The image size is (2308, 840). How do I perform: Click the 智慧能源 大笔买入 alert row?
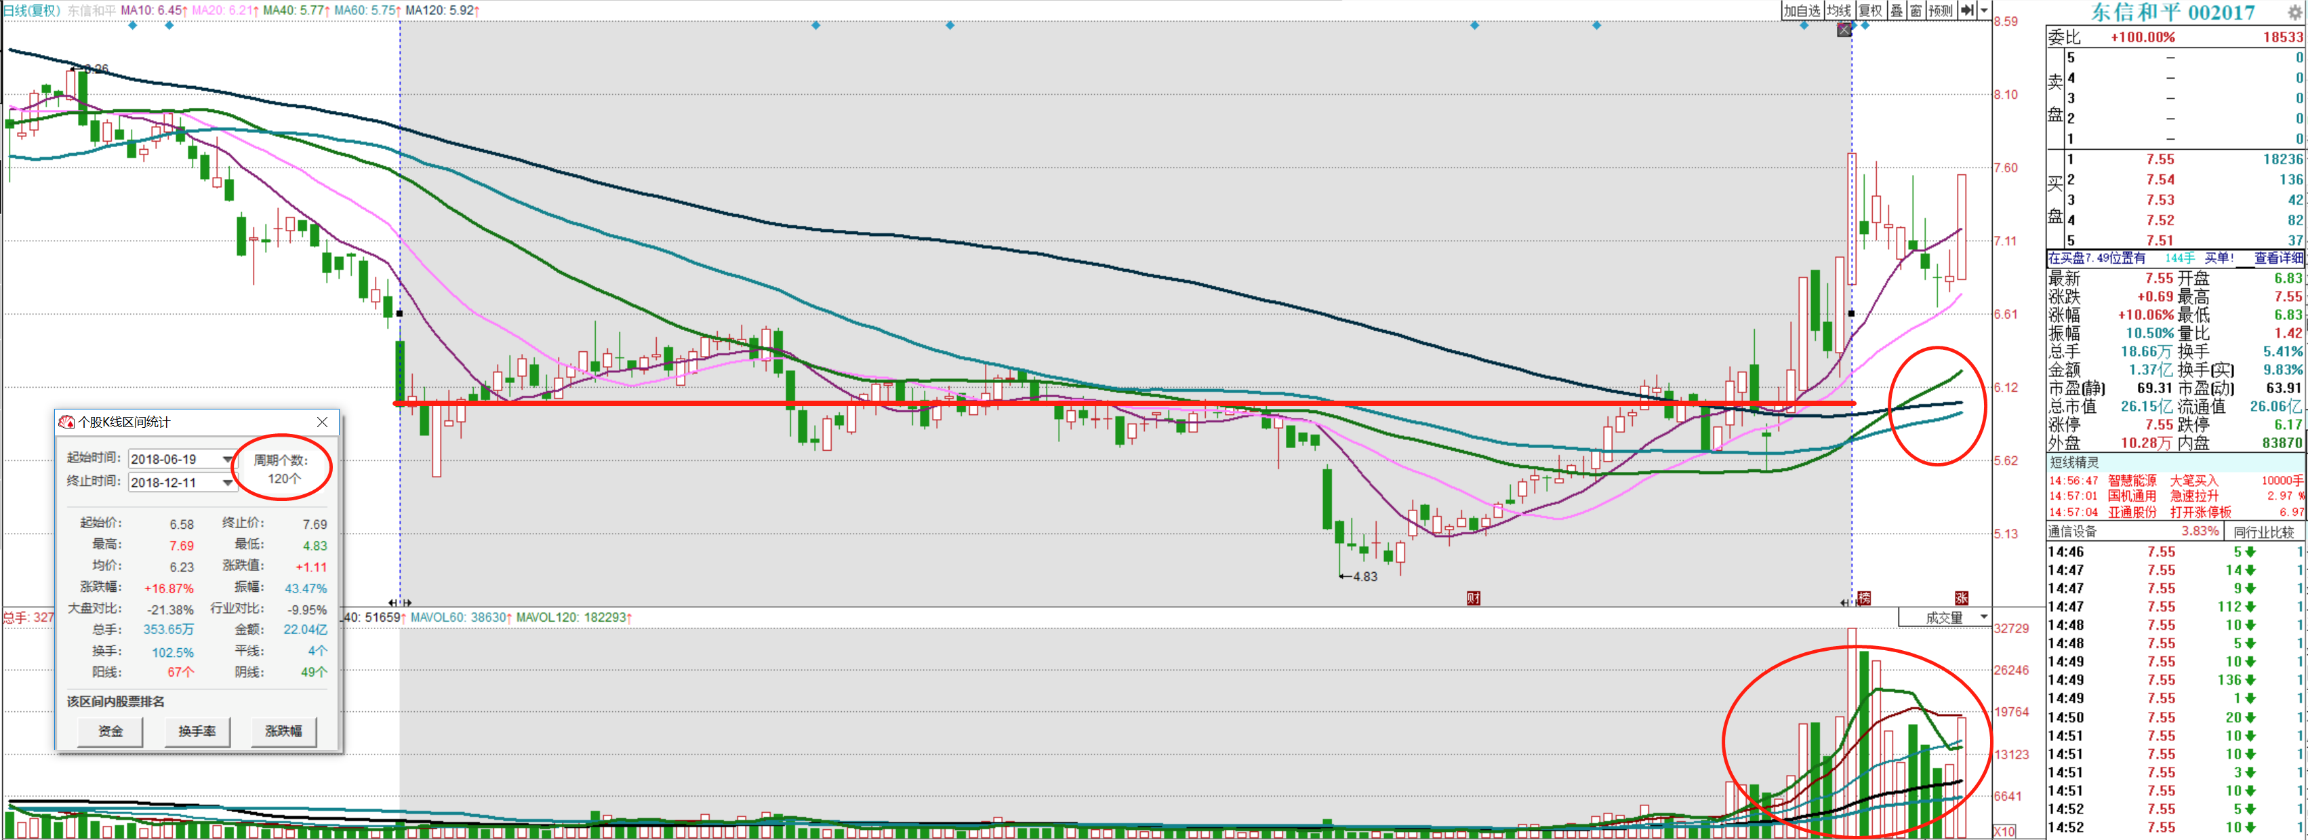point(2177,481)
